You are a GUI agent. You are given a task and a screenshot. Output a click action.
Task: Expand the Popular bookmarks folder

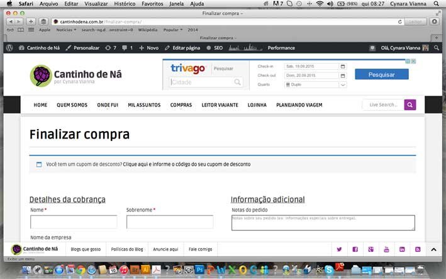pyautogui.click(x=172, y=30)
